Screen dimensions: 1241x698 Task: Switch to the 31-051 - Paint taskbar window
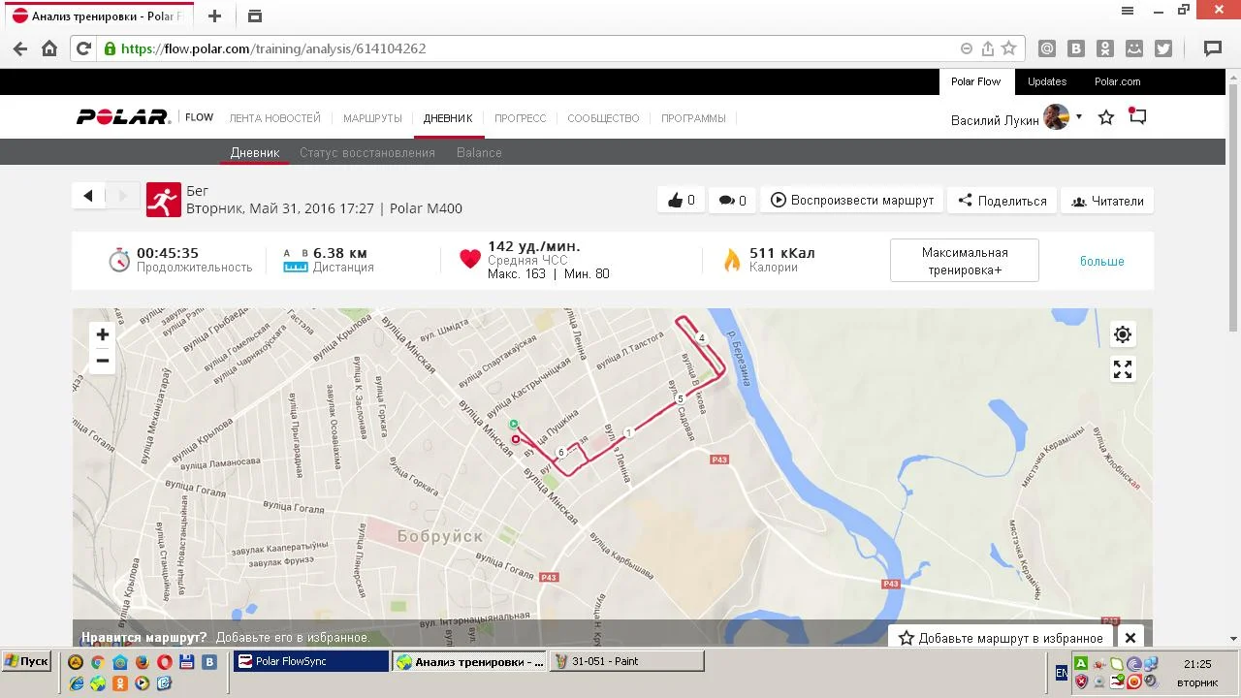(x=628, y=661)
